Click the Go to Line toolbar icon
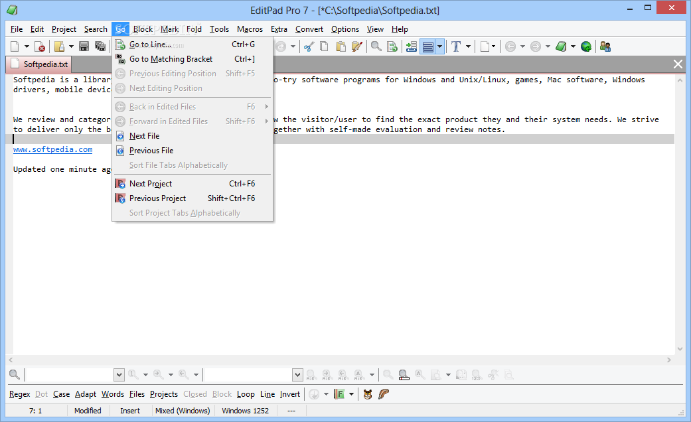This screenshot has height=422, width=691. pos(392,46)
